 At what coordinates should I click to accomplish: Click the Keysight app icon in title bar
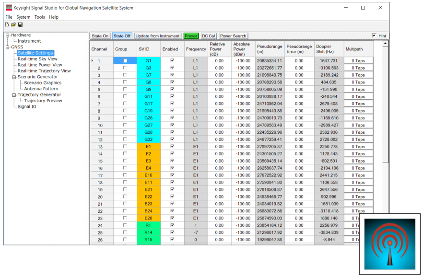[9, 8]
